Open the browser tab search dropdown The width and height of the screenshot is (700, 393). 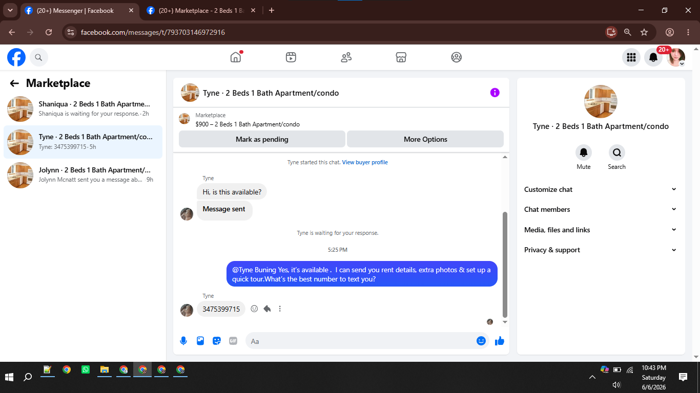coord(10,10)
